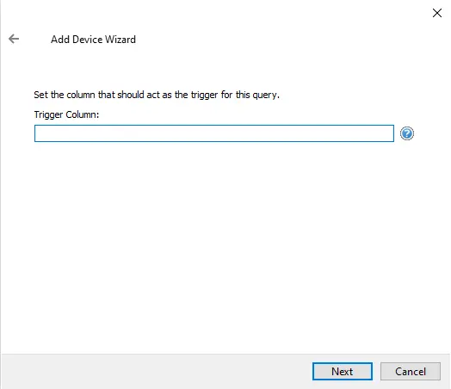Click the Trigger Column label
The width and height of the screenshot is (451, 389).
pos(66,114)
